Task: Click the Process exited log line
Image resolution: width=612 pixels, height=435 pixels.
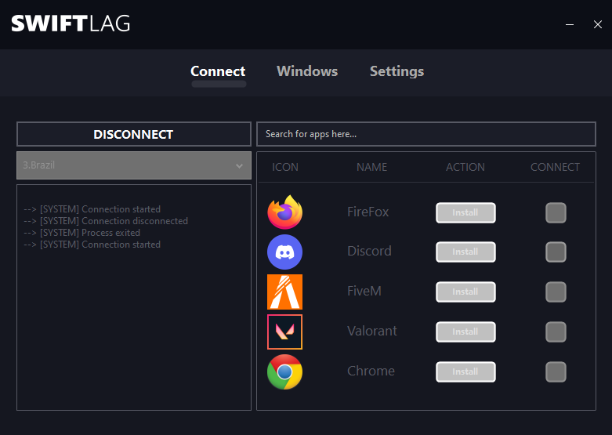Action: (81, 233)
